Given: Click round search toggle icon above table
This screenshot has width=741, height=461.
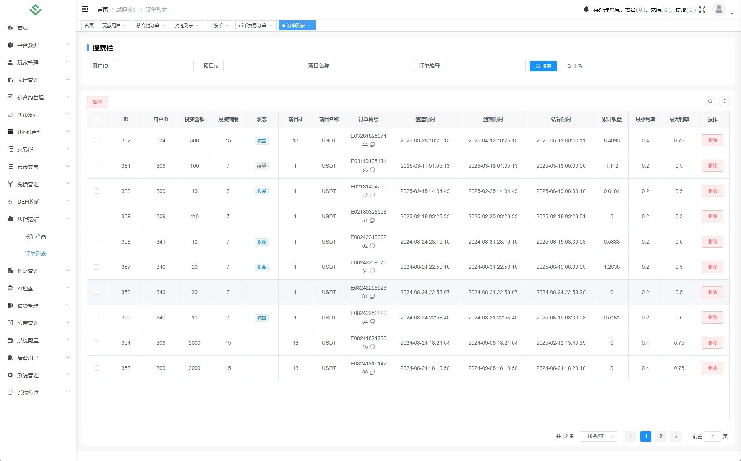Looking at the screenshot, I should tap(710, 101).
